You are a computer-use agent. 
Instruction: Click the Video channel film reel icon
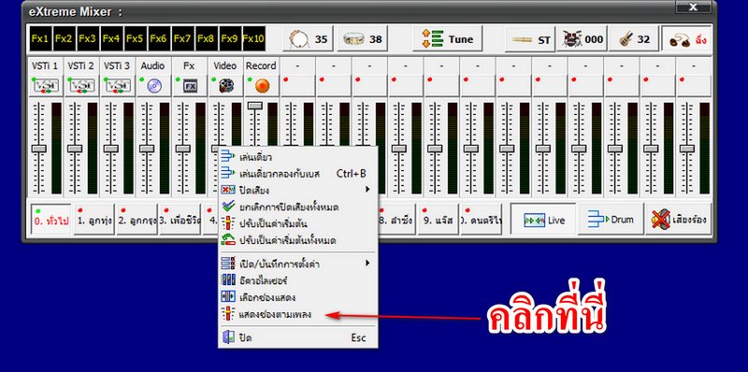click(x=225, y=86)
